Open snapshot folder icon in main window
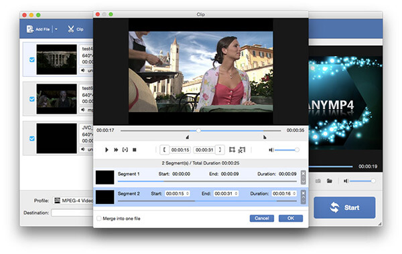This screenshot has width=402, height=254. pos(330,181)
